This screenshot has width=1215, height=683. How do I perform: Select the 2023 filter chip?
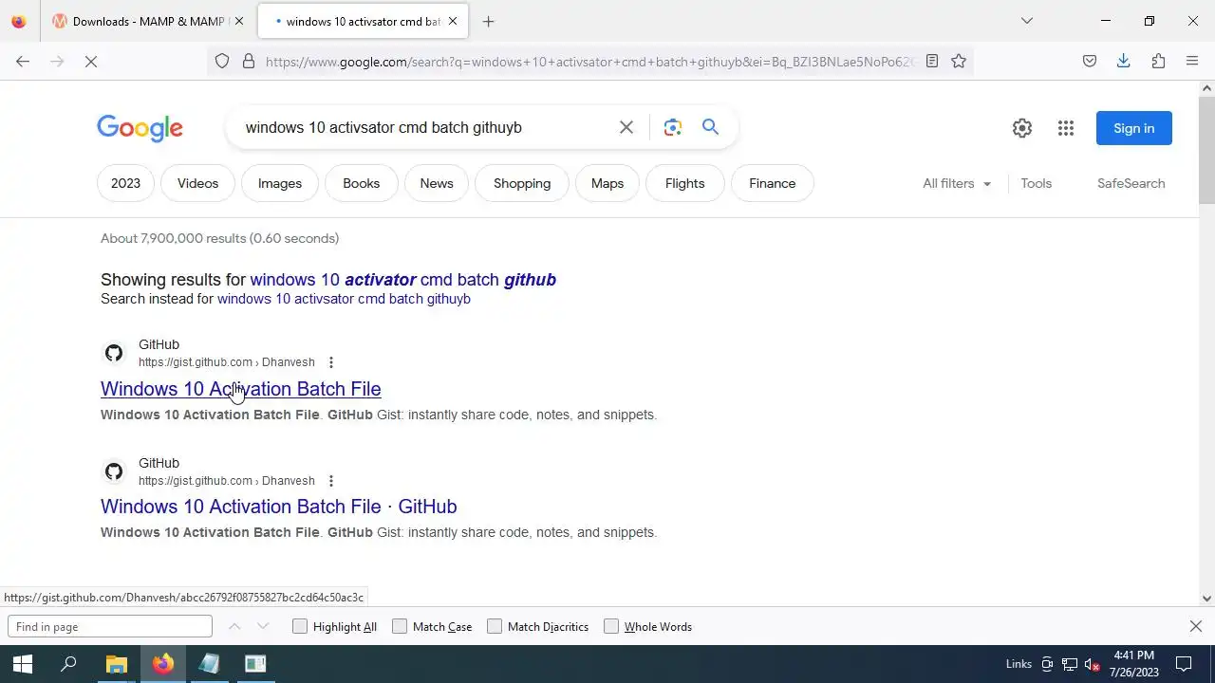pyautogui.click(x=125, y=183)
